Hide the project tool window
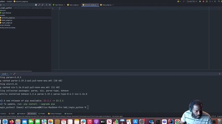222x124 pixels. coord(50,5)
